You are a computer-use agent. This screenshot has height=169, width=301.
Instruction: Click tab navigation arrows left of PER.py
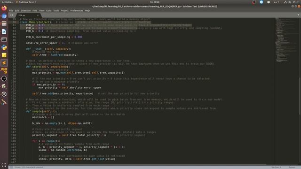[12, 15]
